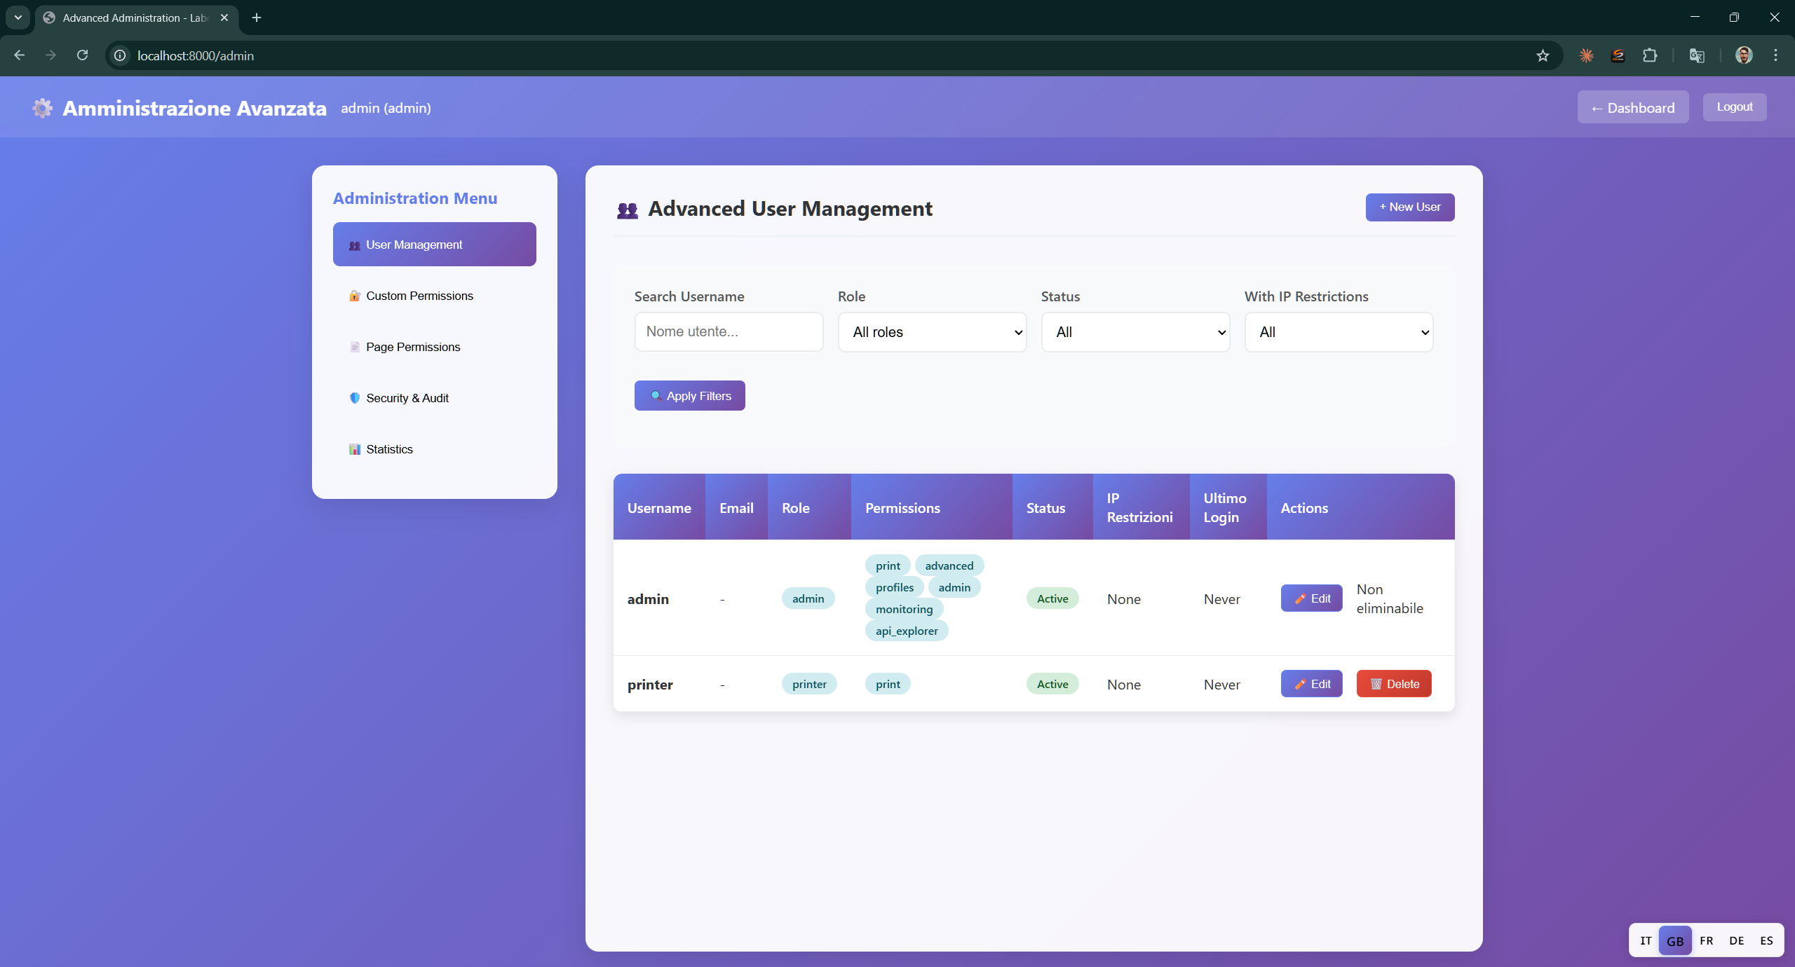Expand the With IP Restrictions dropdown

tap(1339, 332)
